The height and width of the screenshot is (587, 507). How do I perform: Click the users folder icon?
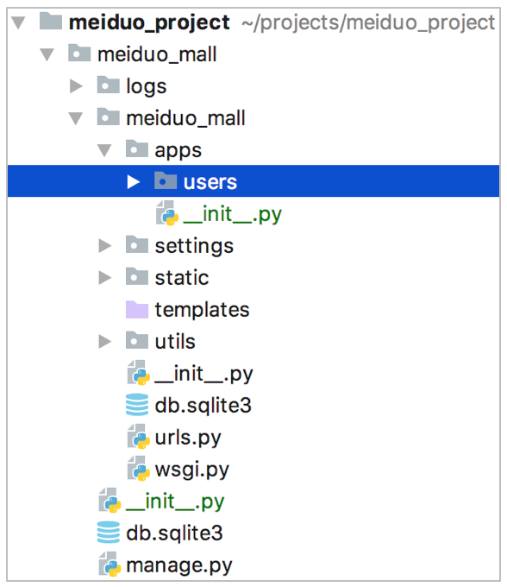[x=166, y=180]
